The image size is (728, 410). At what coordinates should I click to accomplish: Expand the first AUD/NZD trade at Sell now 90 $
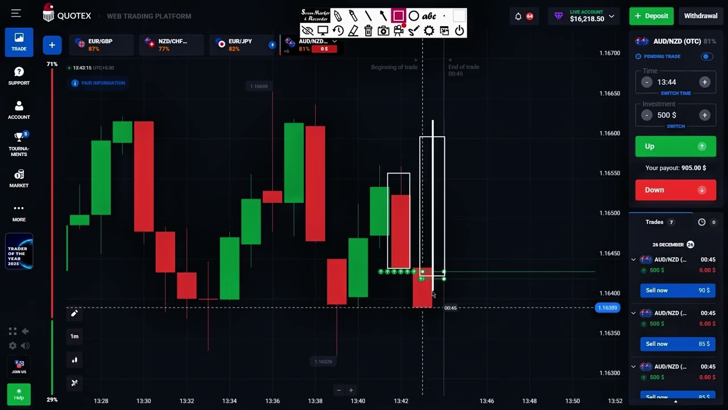click(x=634, y=260)
